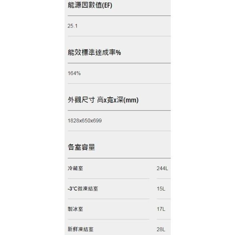Click the 外觀尺寸 高x寬x深(mm) heading
235x235 pixels.
[103, 100]
